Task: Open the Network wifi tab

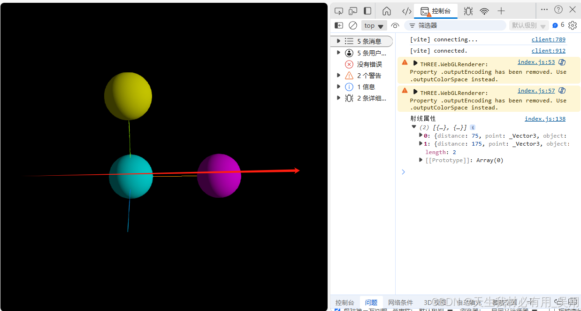Action: pos(484,11)
